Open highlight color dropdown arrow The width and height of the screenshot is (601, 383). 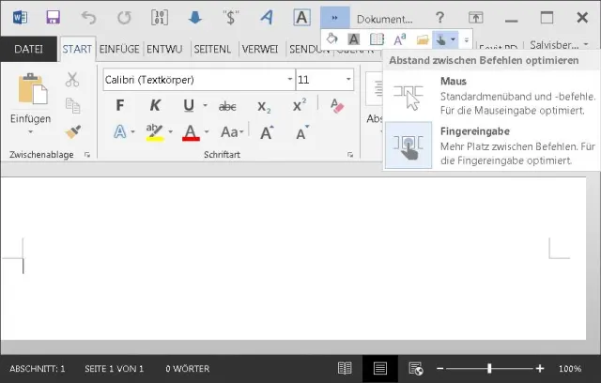coord(171,132)
